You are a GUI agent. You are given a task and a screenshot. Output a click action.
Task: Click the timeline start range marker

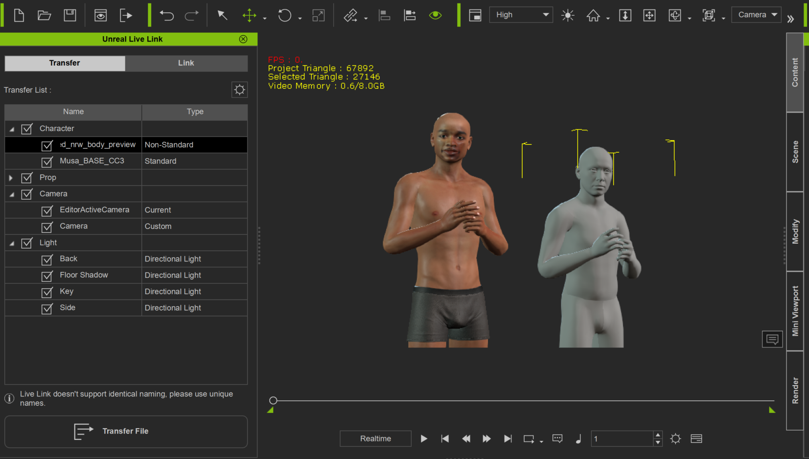pyautogui.click(x=270, y=410)
